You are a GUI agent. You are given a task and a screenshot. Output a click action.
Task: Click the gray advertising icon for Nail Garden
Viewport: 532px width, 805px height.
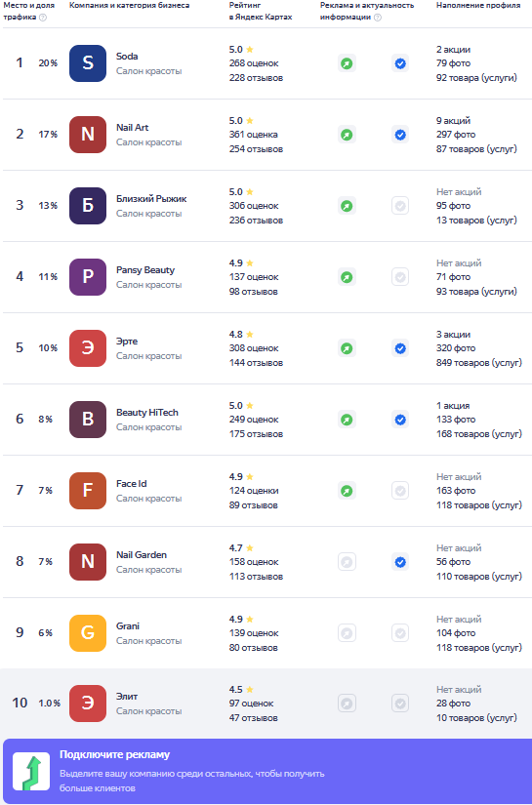(348, 562)
